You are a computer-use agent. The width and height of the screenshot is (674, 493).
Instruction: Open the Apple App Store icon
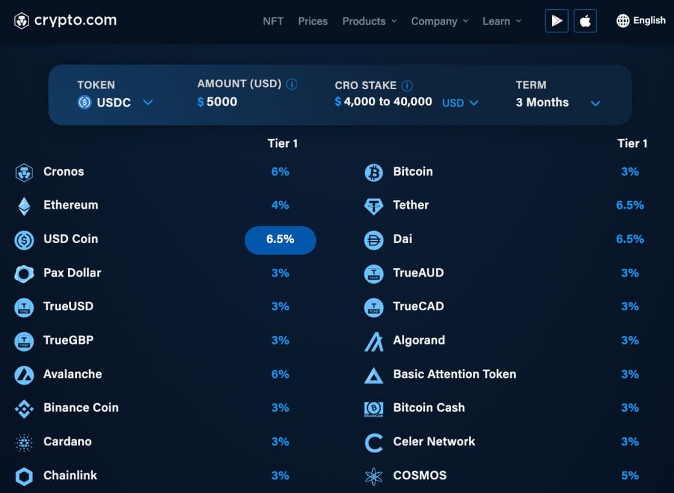coord(585,21)
